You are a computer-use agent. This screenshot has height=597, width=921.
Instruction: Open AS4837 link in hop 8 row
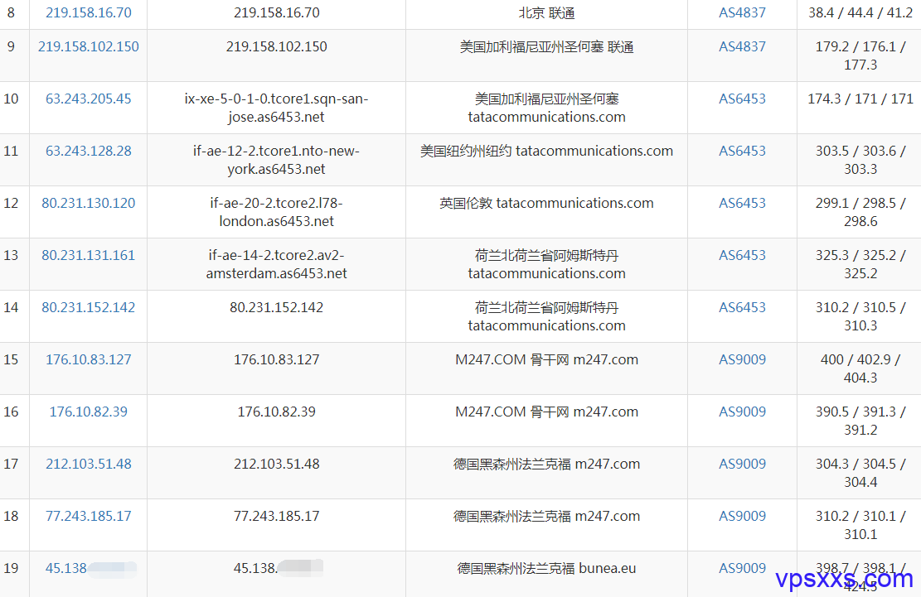pos(742,13)
